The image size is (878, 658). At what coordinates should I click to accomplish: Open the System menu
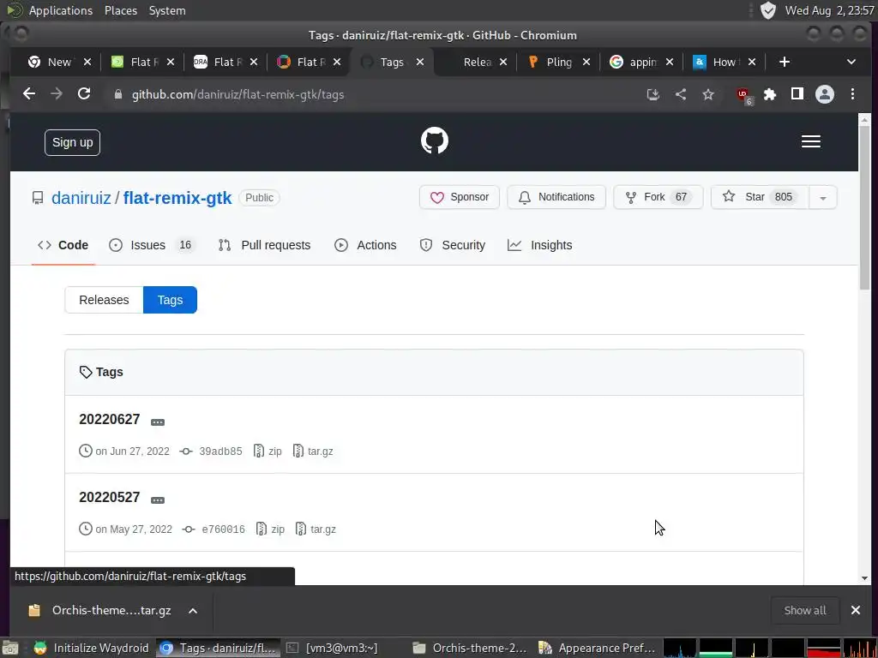tap(167, 10)
